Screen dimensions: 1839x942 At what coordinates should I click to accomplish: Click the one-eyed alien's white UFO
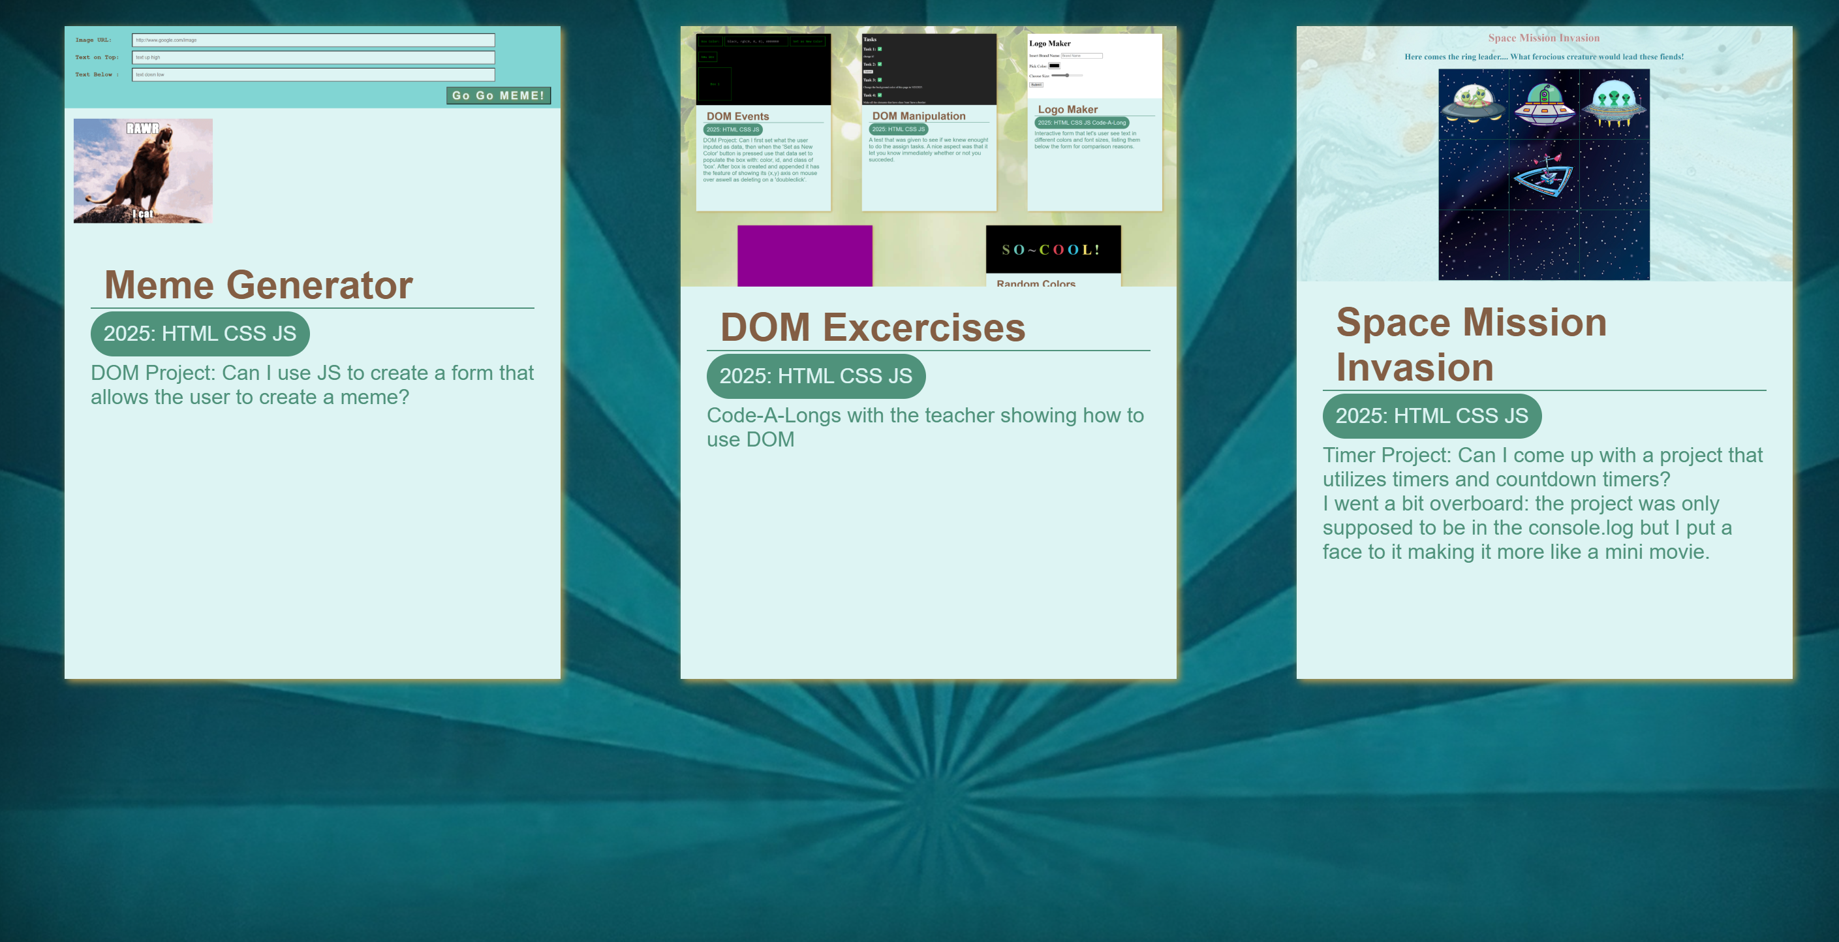[x=1543, y=104]
